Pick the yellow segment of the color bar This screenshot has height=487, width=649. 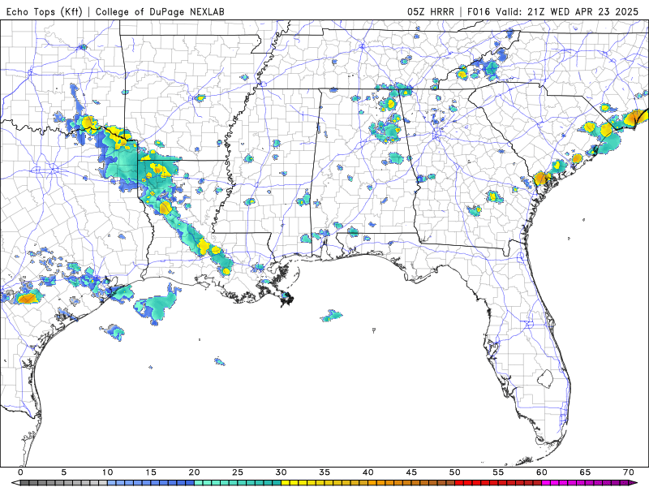[324, 483]
